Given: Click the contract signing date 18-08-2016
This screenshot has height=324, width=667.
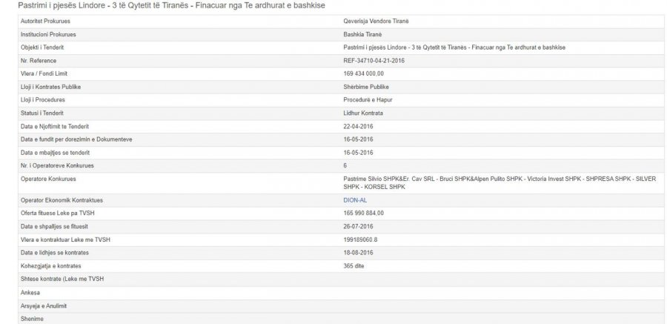Looking at the screenshot, I should point(348,253).
